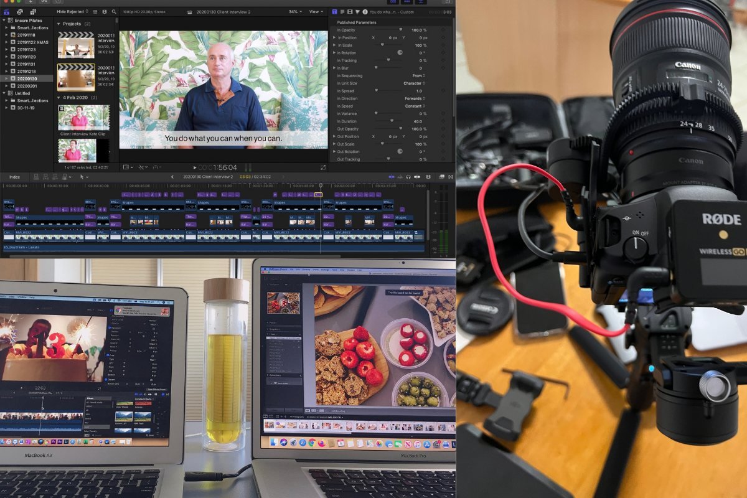Open the Photos and Audio sidebar
The image size is (747, 498).
(20, 12)
